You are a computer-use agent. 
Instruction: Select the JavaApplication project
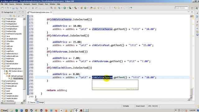click(x=12, y=39)
